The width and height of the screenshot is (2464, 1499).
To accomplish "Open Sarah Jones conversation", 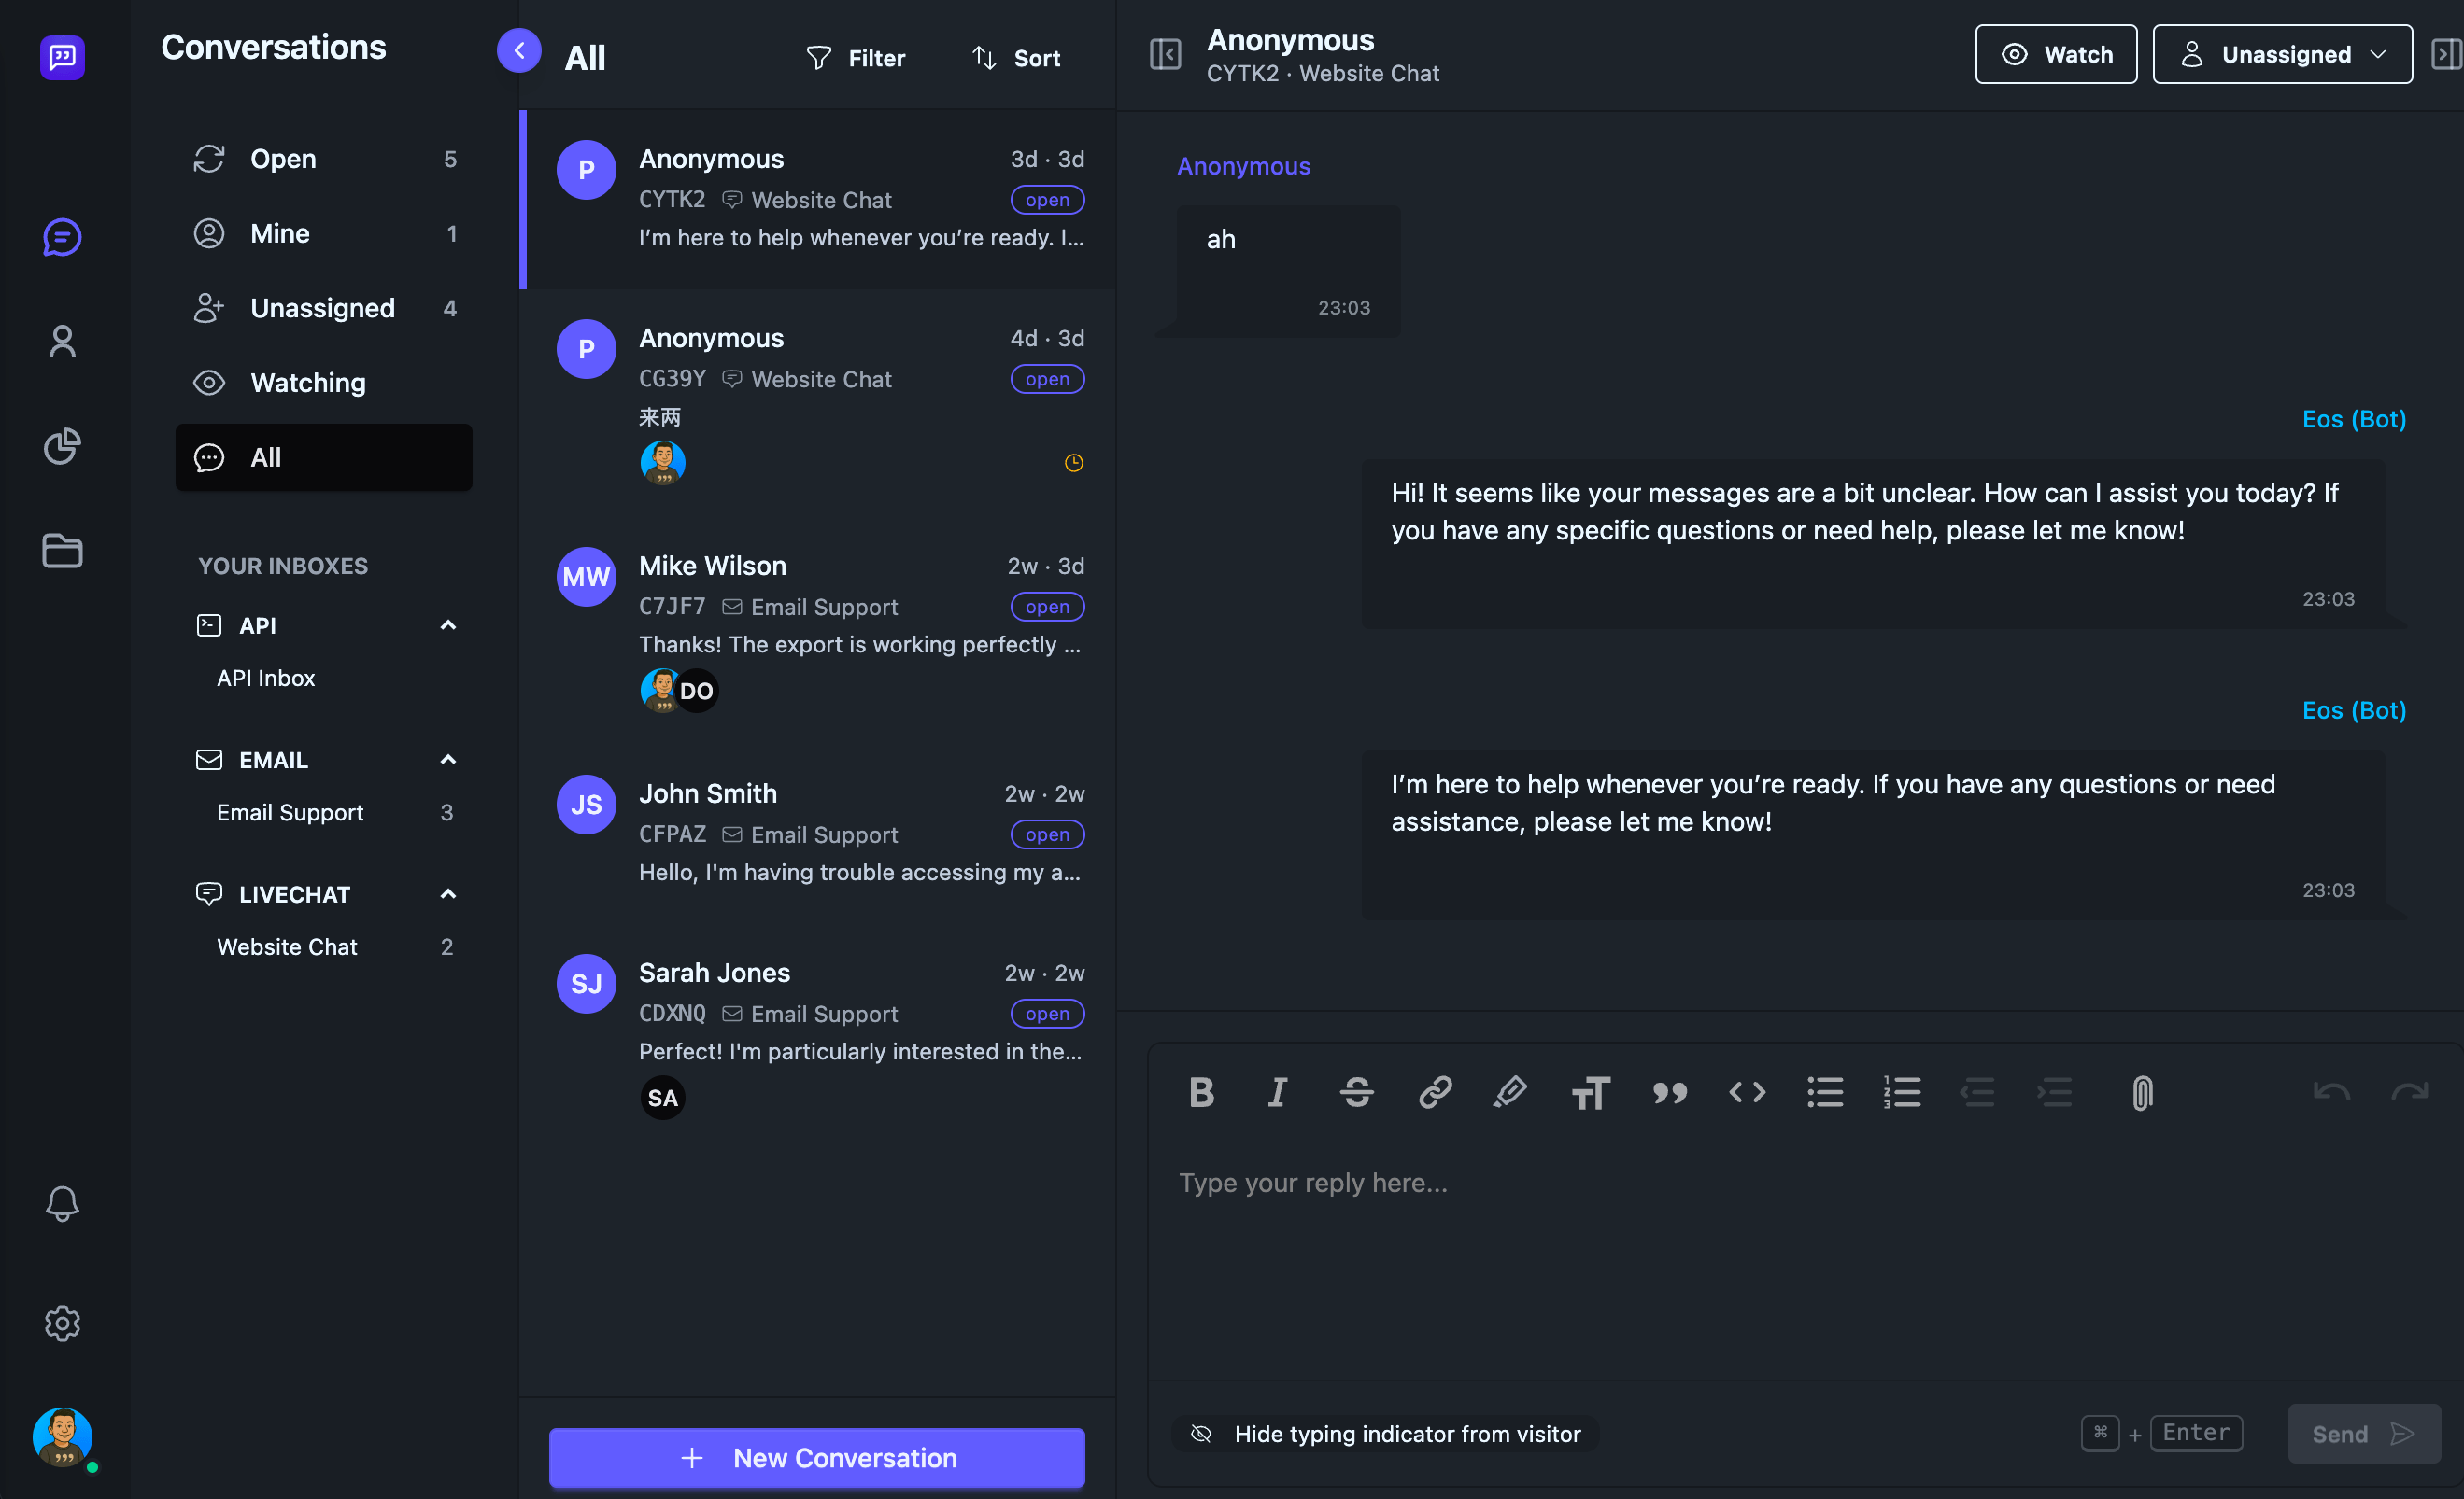I will click(818, 1037).
